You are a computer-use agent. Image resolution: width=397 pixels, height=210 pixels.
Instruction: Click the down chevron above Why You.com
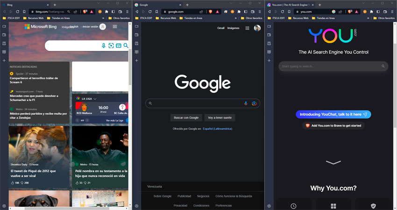coord(333,162)
